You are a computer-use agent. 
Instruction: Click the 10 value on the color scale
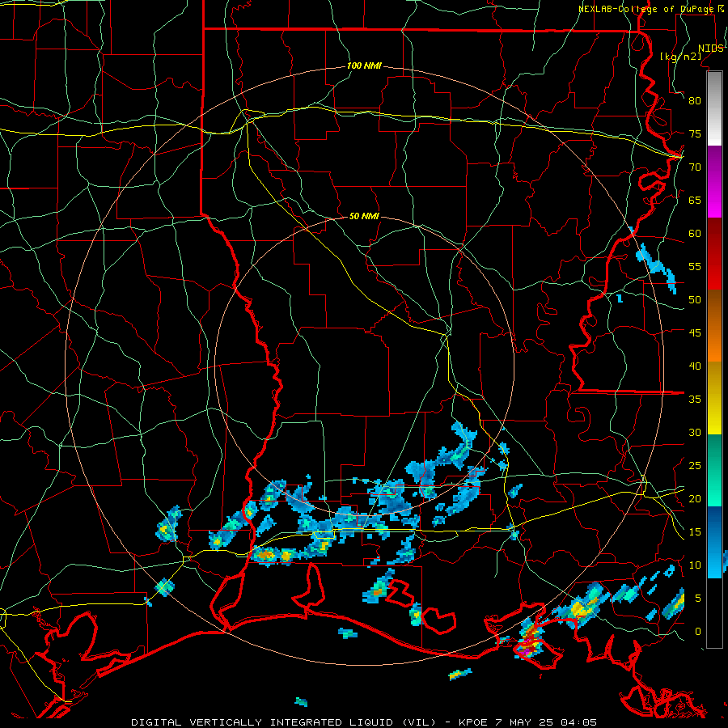(x=695, y=565)
